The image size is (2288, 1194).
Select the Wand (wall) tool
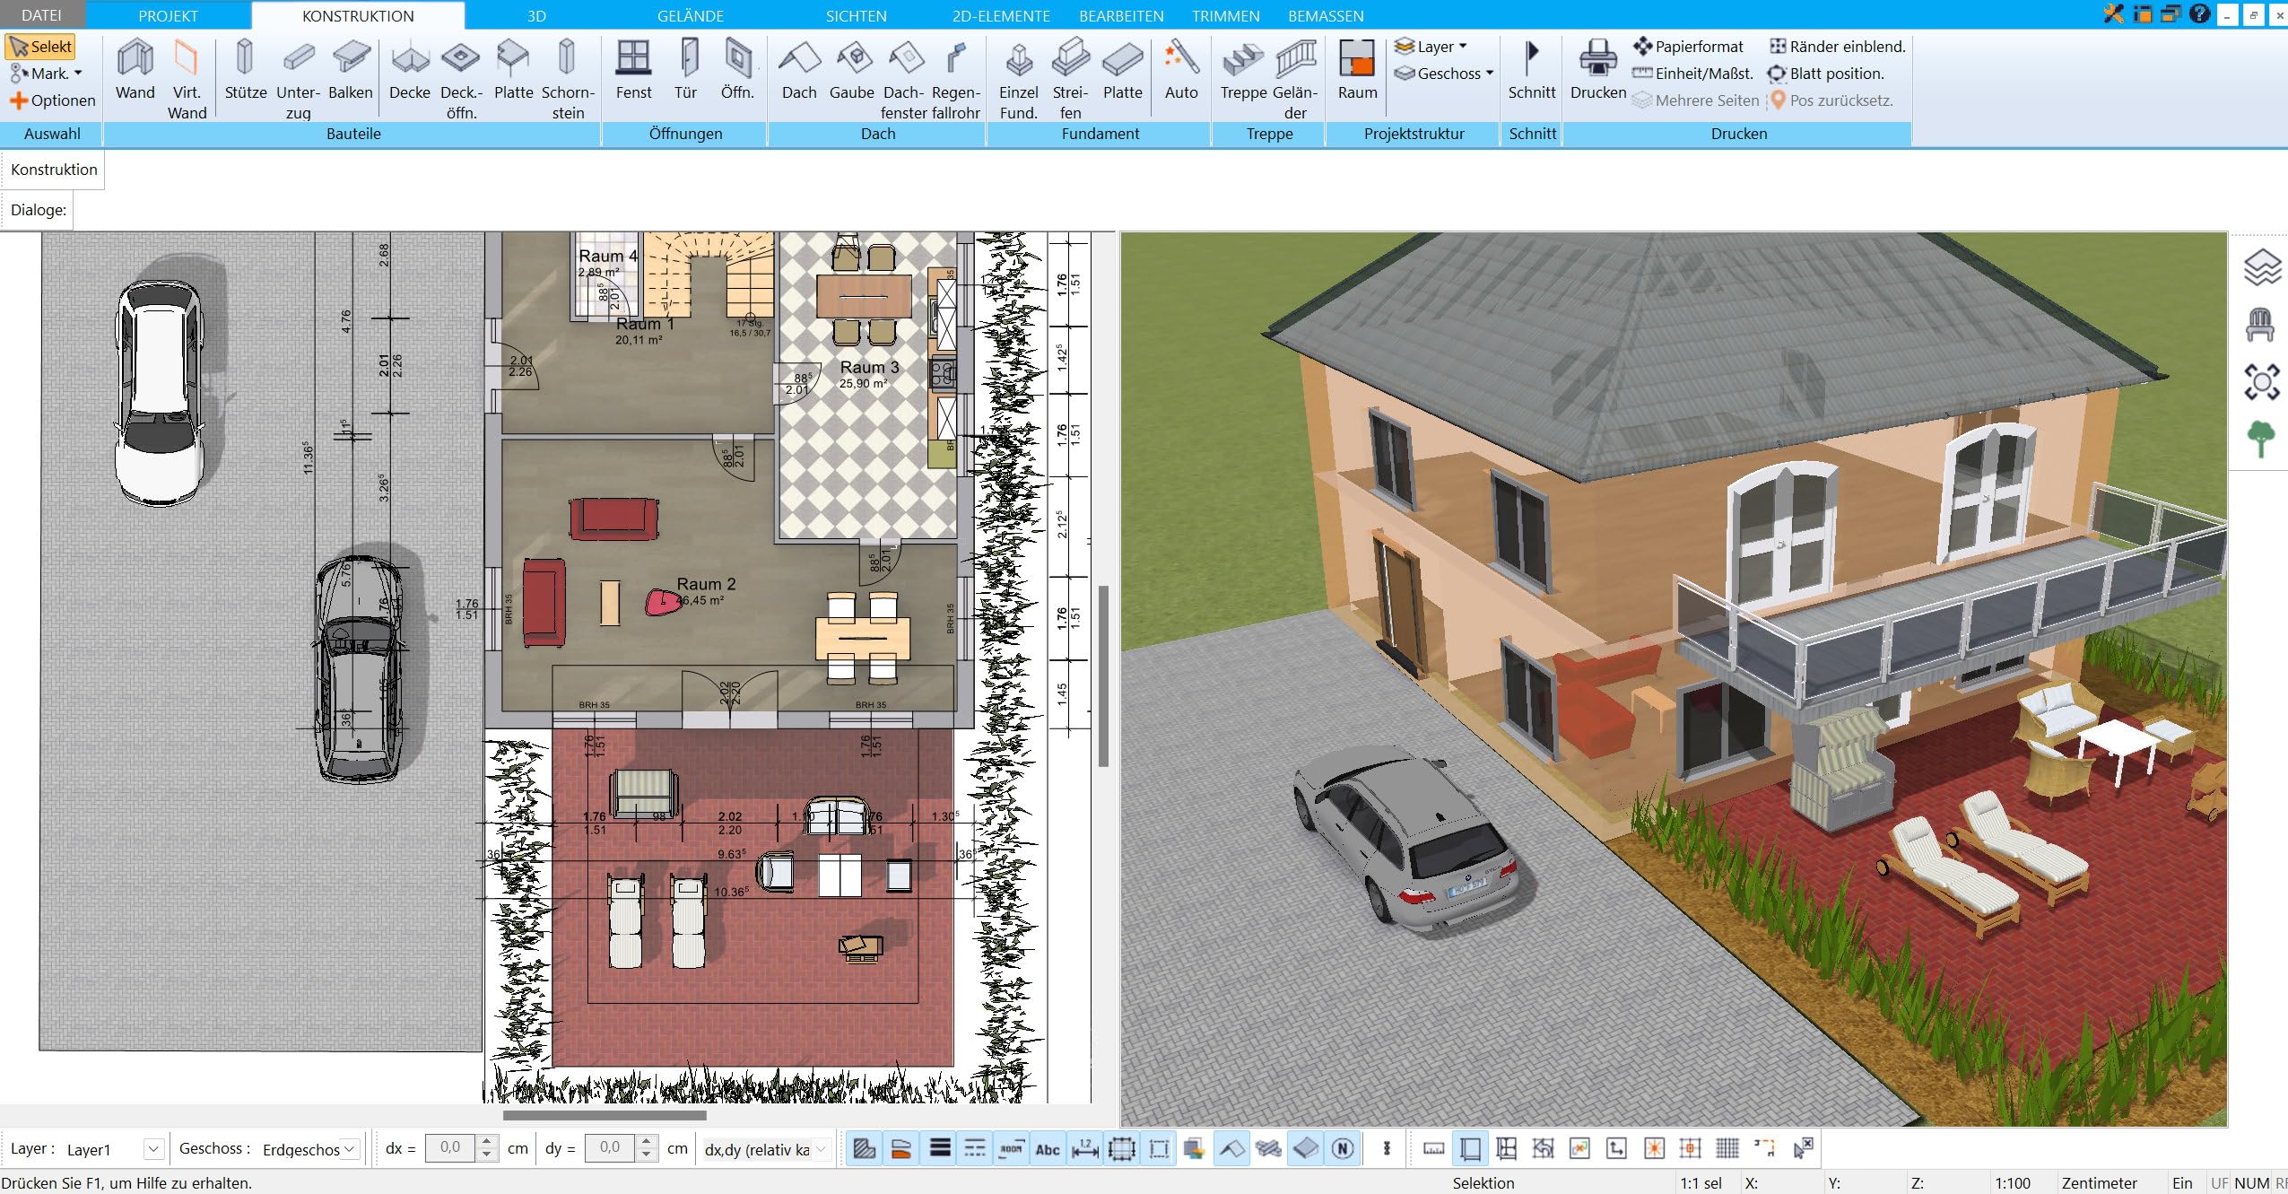(x=135, y=69)
